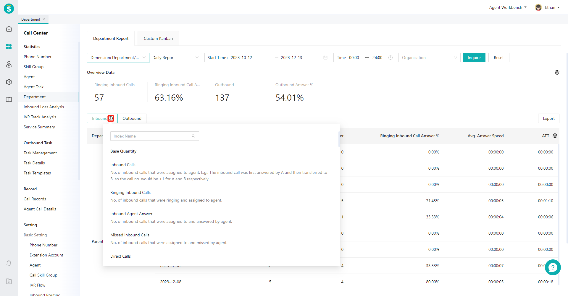The image size is (568, 296).
Task: Click the Outbound 137 overview card
Action: click(x=238, y=92)
